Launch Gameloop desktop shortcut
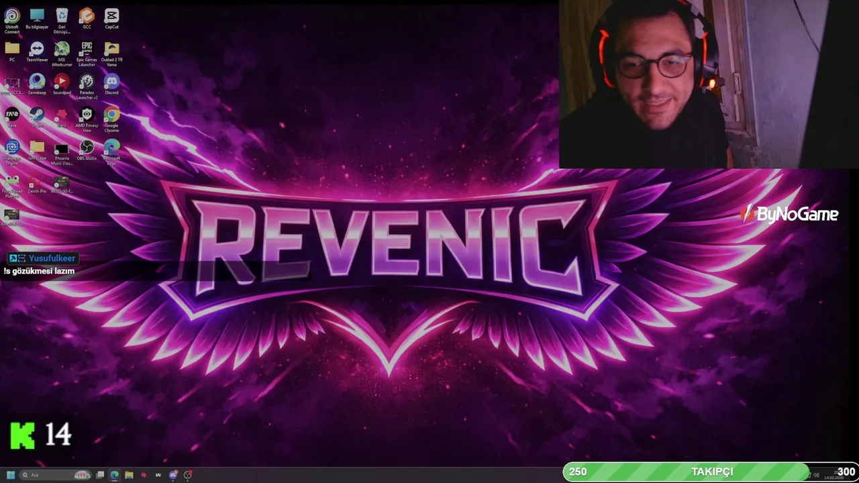Image resolution: width=859 pixels, height=483 pixels. coord(37,85)
